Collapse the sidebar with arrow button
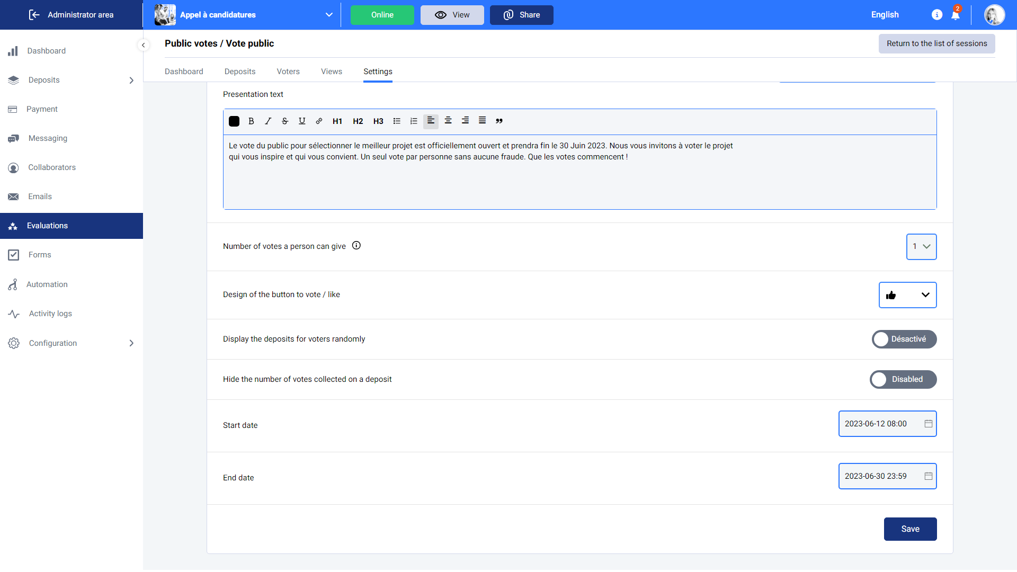 coord(143,45)
